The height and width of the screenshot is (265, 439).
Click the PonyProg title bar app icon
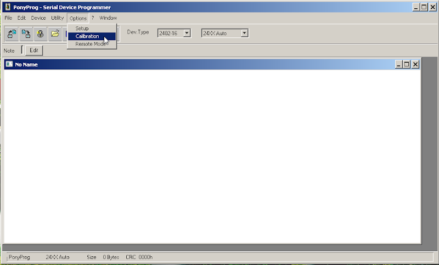point(8,7)
